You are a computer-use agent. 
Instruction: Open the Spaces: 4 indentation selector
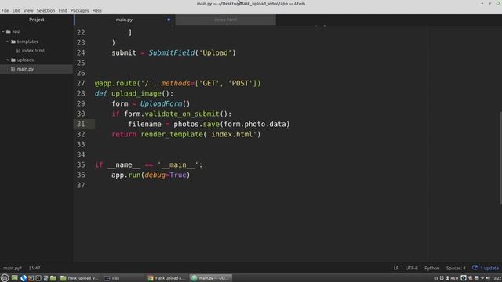(456, 268)
